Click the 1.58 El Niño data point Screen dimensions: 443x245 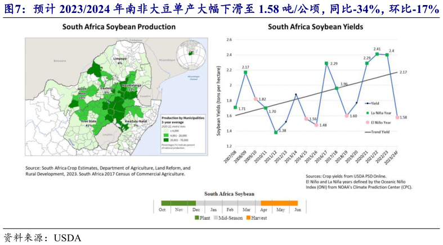point(397,117)
